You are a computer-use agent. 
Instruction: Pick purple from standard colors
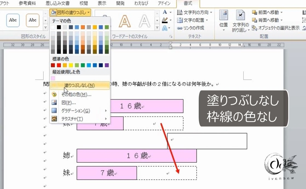coord(107,65)
